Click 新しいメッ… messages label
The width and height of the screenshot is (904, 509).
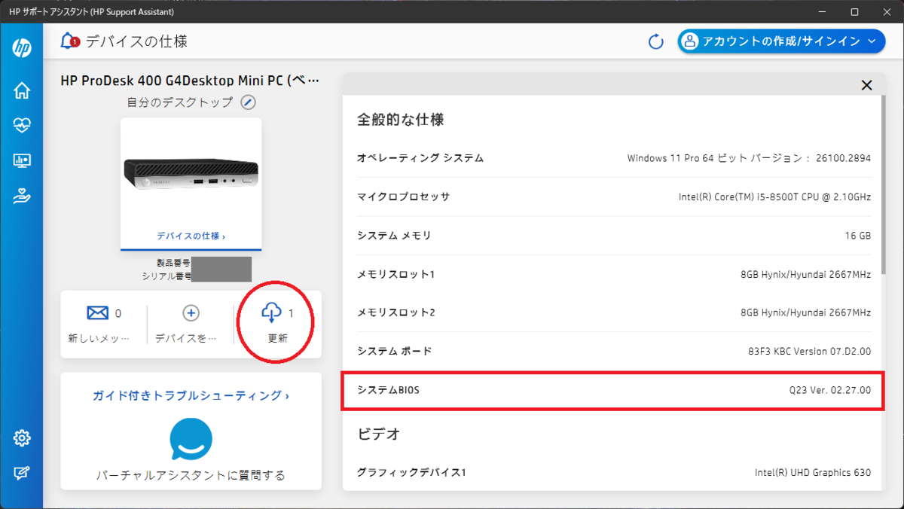click(x=99, y=338)
